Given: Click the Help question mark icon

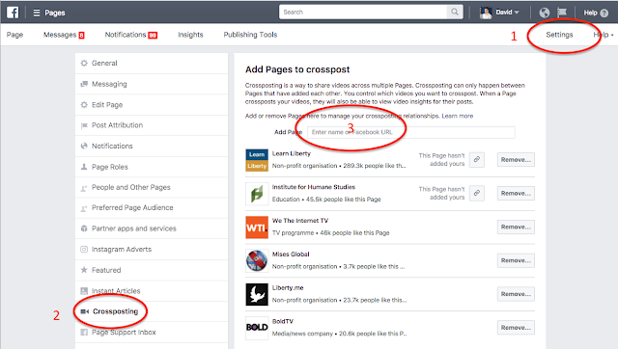Looking at the screenshot, I should pyautogui.click(x=604, y=13).
